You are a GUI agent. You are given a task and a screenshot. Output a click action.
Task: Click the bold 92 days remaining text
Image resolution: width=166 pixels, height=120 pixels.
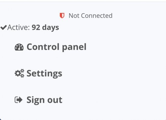(x=45, y=28)
